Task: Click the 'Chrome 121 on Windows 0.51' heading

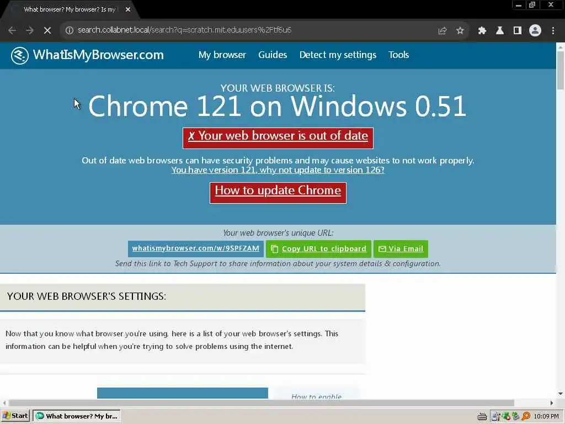Action: pyautogui.click(x=278, y=106)
